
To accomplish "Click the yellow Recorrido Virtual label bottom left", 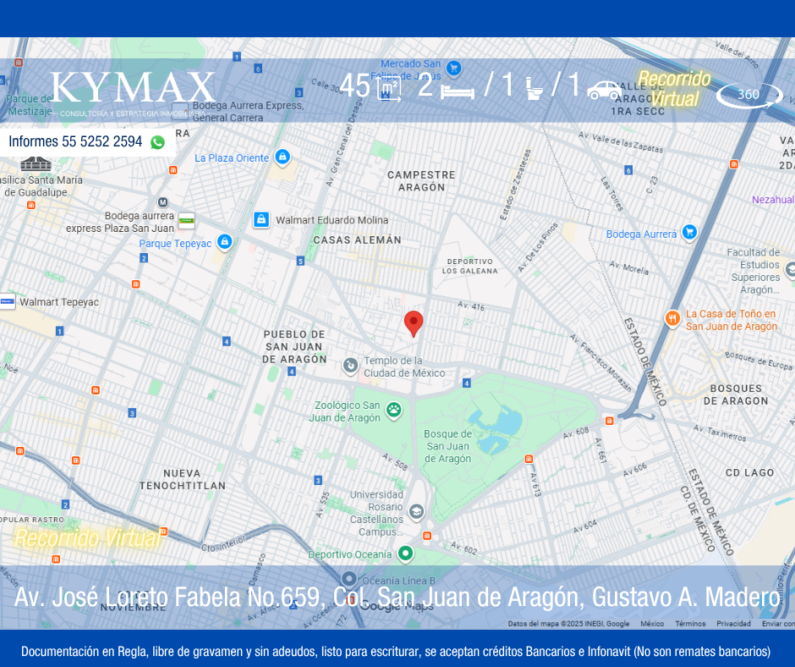I will [86, 537].
